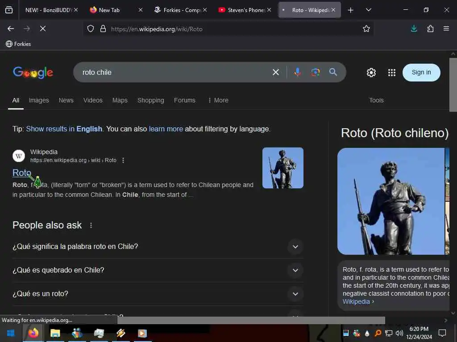The width and height of the screenshot is (457, 342).
Task: Switch to Steven's Phones YouTube tab
Action: (x=245, y=10)
